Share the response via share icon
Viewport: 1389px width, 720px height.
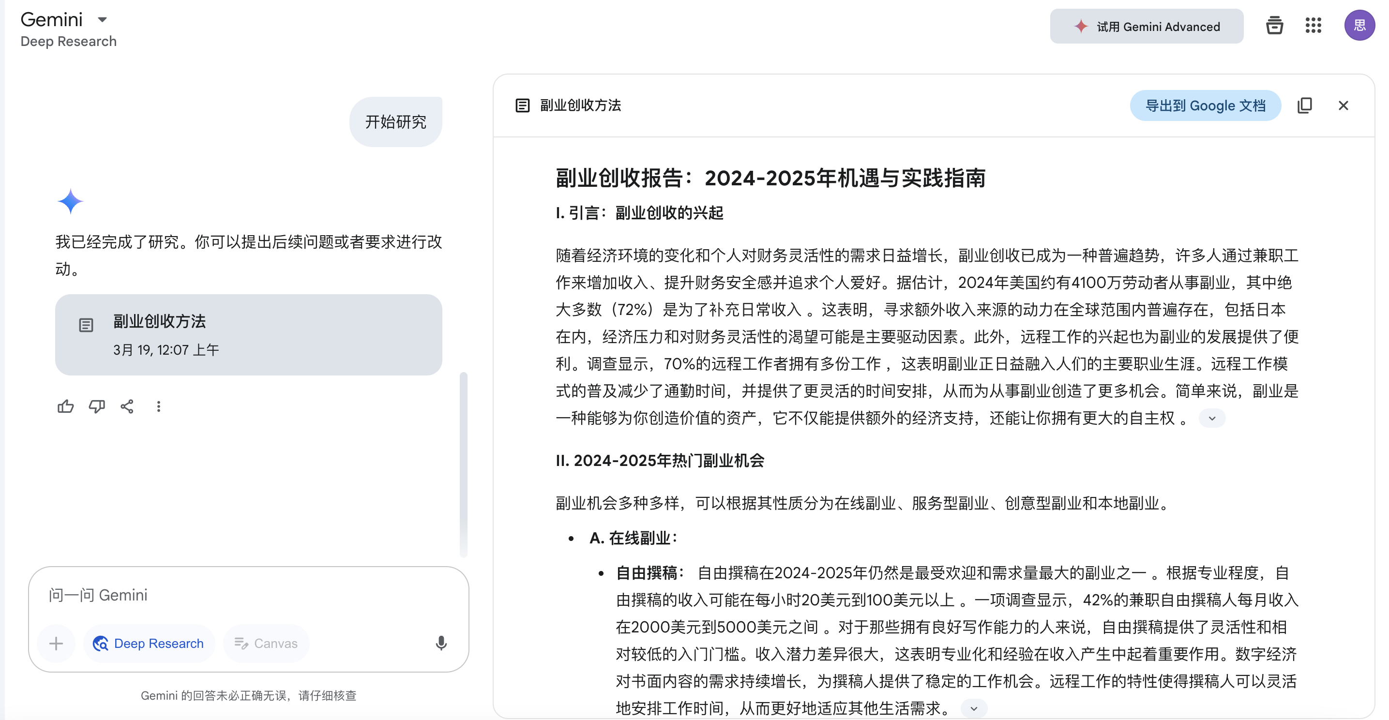127,406
